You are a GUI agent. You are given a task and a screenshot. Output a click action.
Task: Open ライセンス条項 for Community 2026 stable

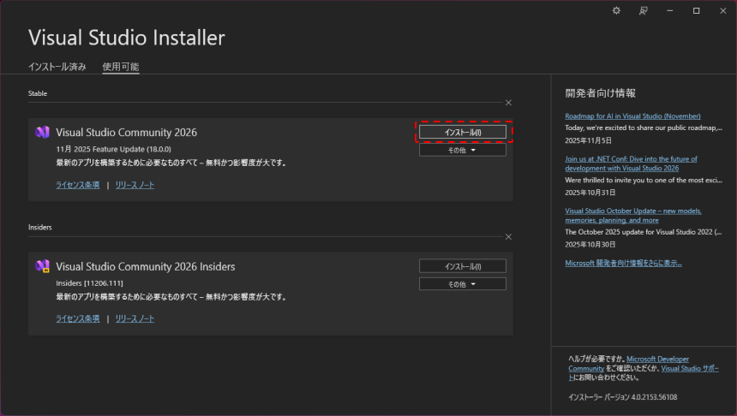point(77,185)
